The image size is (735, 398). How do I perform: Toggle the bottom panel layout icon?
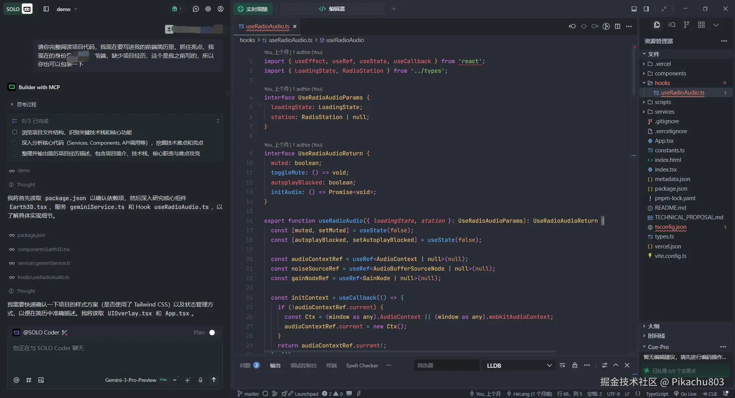[634, 9]
